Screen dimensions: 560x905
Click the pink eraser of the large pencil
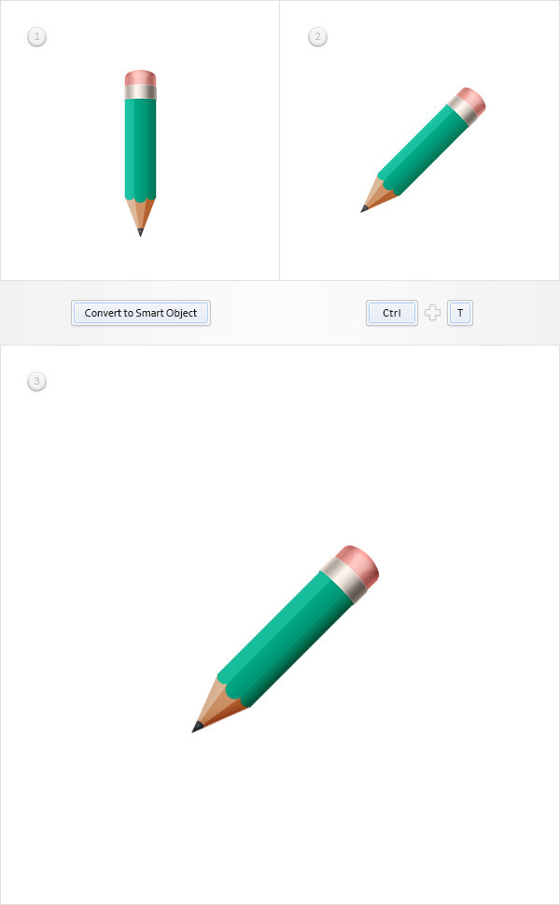tap(360, 562)
